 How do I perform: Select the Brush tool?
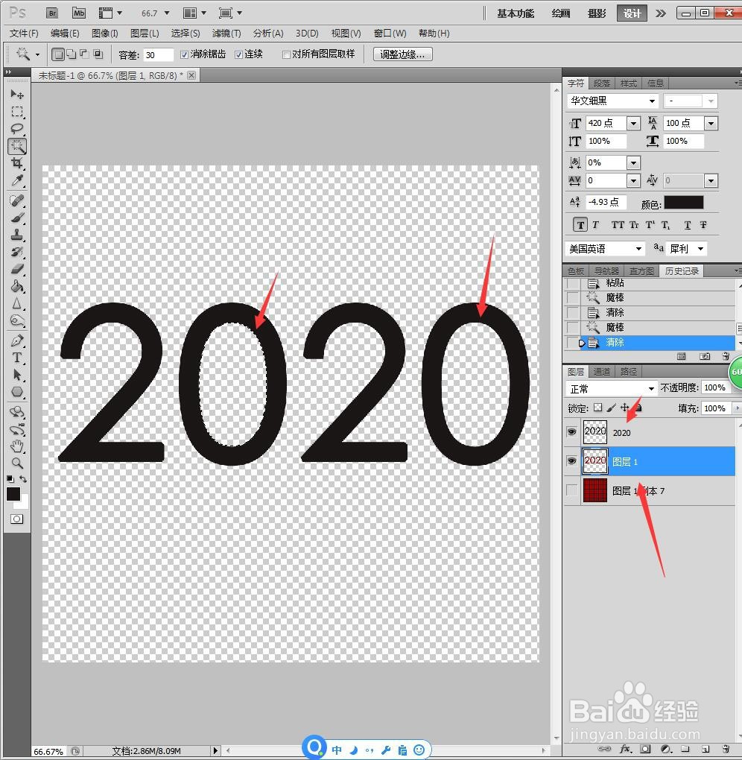(x=17, y=217)
